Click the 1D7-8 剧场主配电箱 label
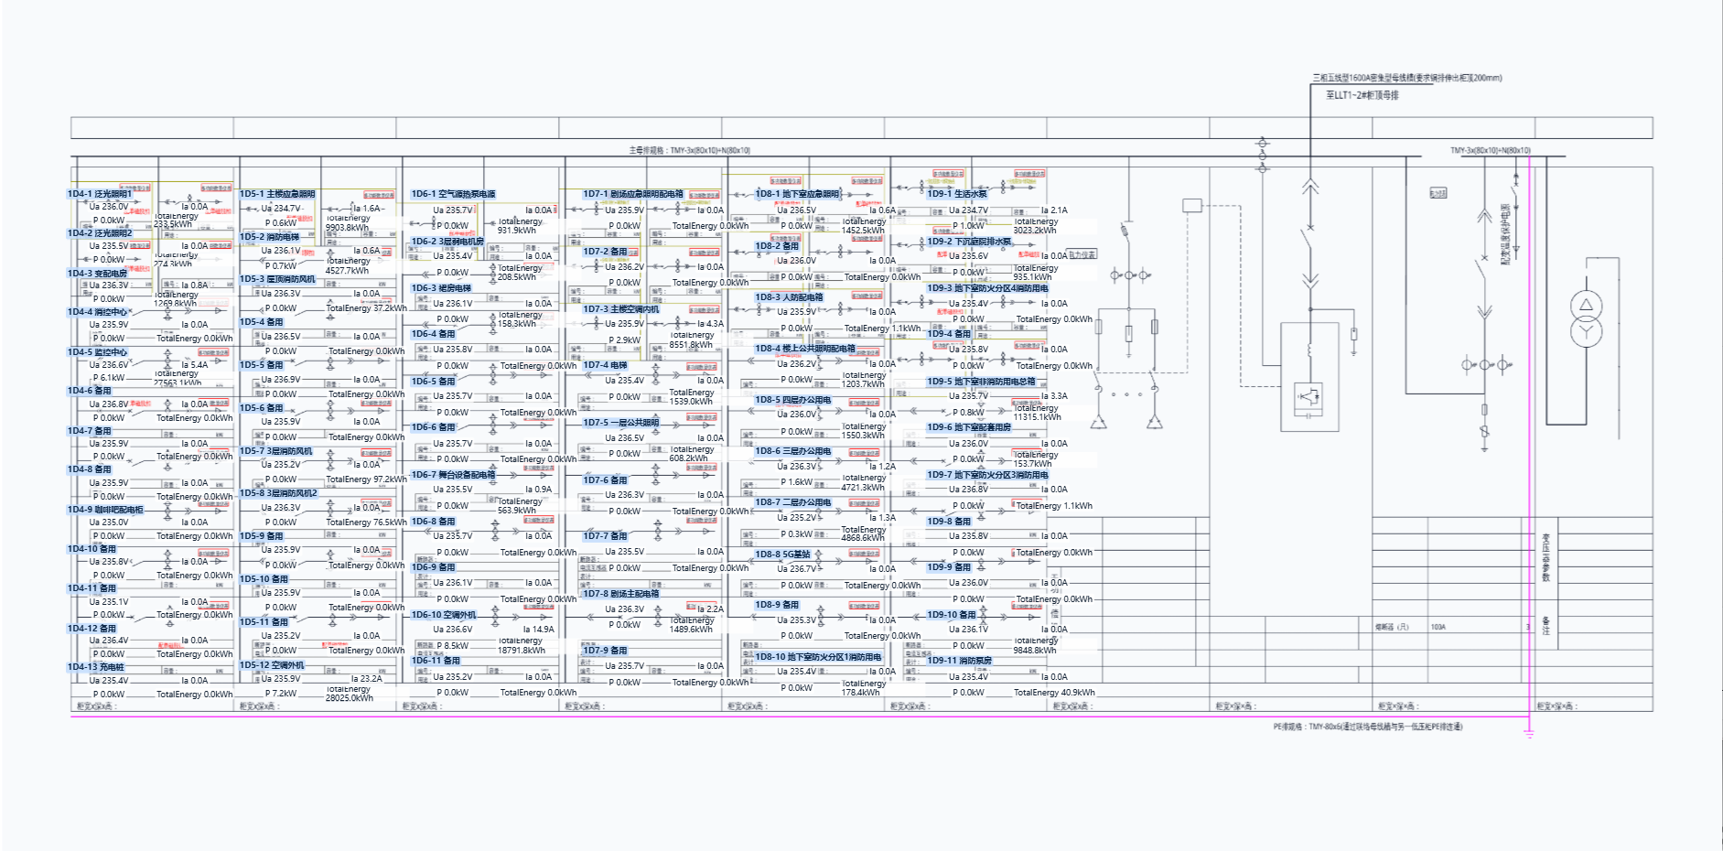This screenshot has width=1723, height=851. point(621,594)
